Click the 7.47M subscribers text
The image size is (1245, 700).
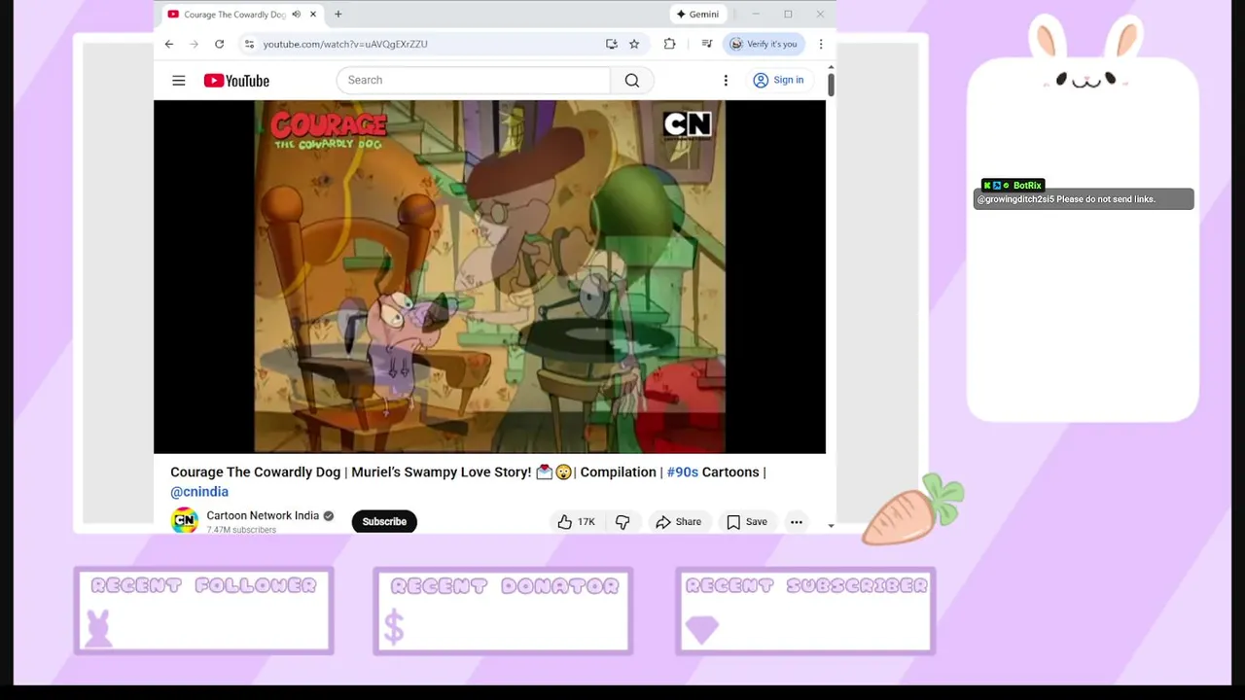click(x=241, y=530)
